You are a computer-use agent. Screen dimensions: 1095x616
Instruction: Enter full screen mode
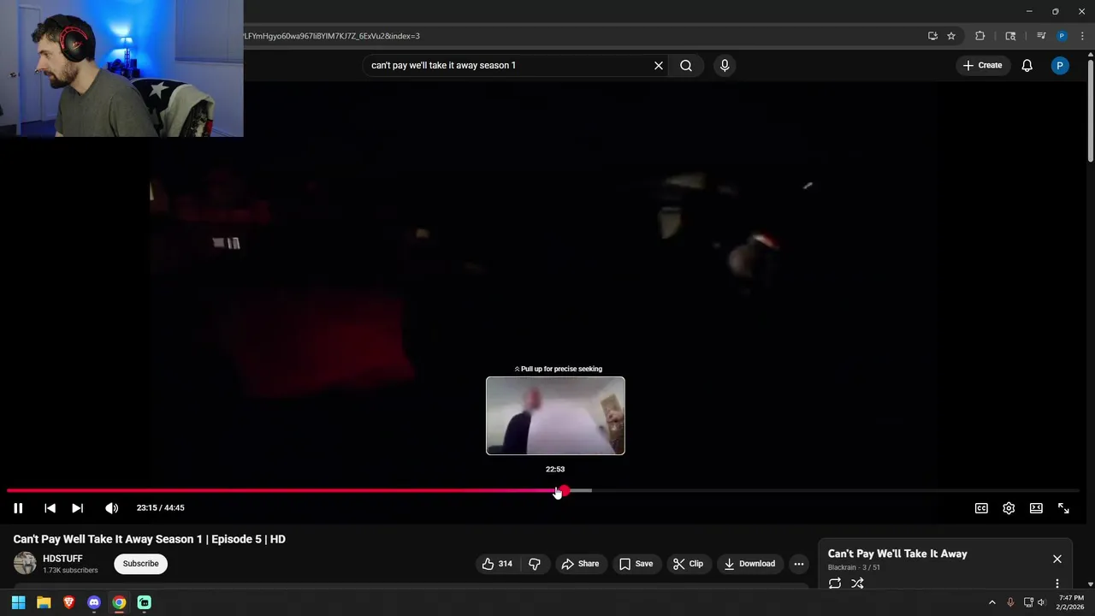1063,508
